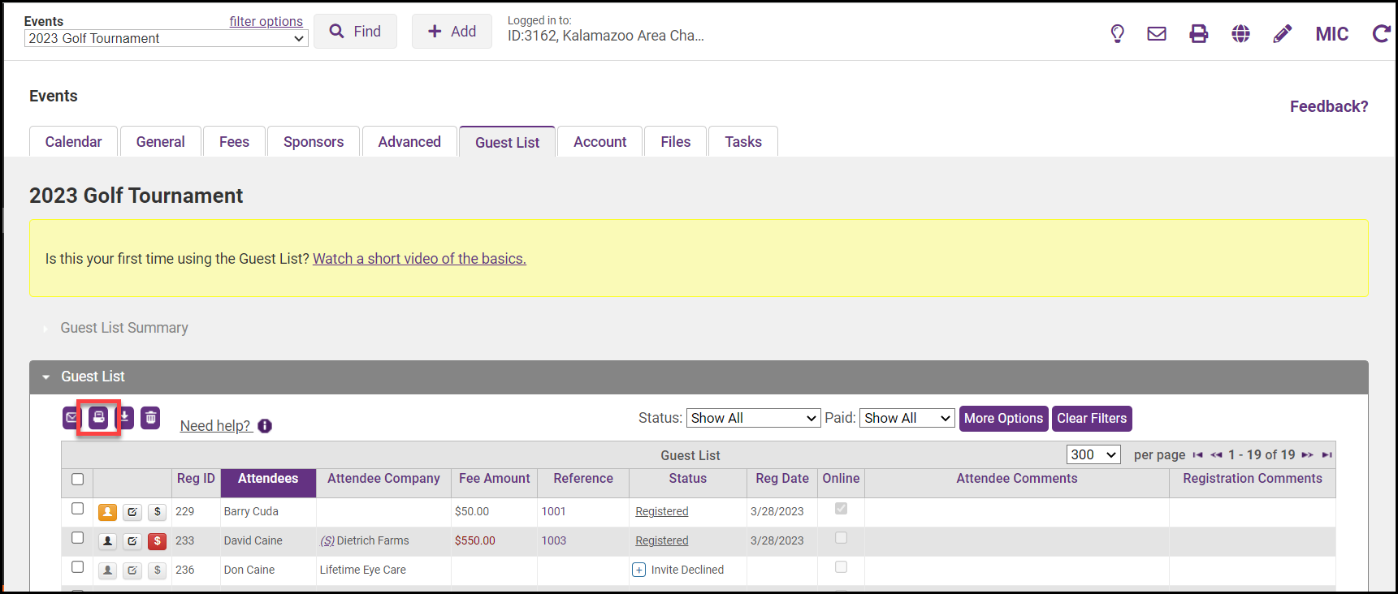Click the printer icon in the top bar
Image resolution: width=1398 pixels, height=594 pixels.
click(1198, 33)
